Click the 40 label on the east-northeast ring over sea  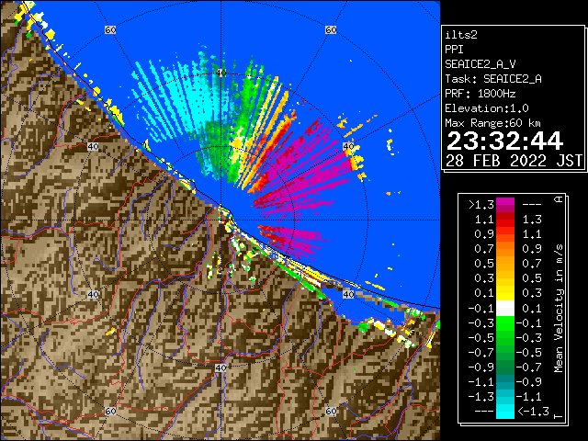[348, 146]
